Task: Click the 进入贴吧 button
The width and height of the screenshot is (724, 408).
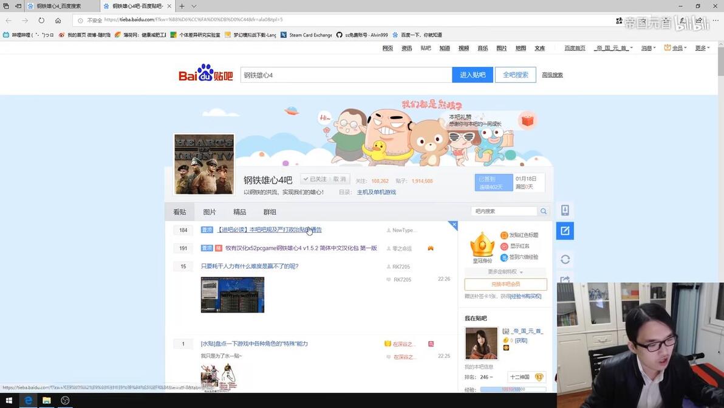Action: pyautogui.click(x=473, y=75)
